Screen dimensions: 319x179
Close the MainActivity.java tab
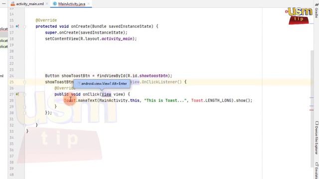89,4
